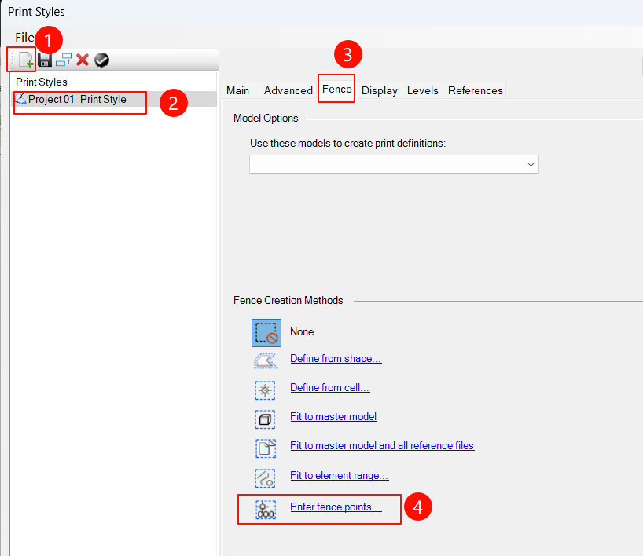The width and height of the screenshot is (643, 556).
Task: Open the File menu
Action: [x=24, y=37]
